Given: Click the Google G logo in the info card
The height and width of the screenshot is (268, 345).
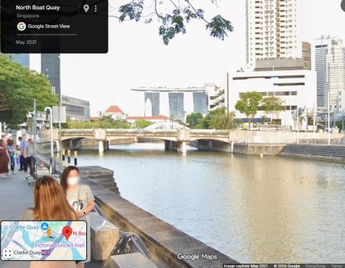Looking at the screenshot, I should click(22, 27).
